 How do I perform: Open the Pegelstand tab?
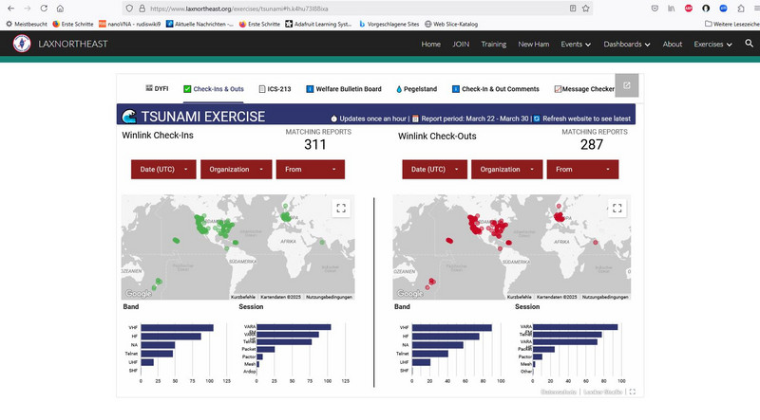click(x=415, y=89)
